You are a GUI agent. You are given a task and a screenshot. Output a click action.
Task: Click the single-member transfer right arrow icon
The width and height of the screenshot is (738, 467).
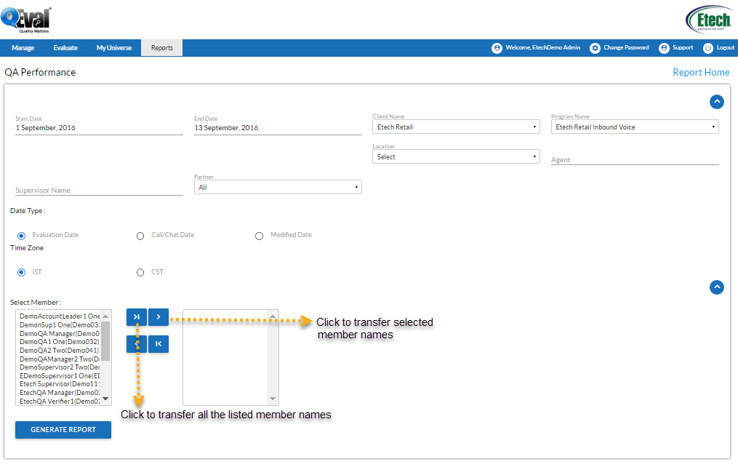click(x=159, y=317)
